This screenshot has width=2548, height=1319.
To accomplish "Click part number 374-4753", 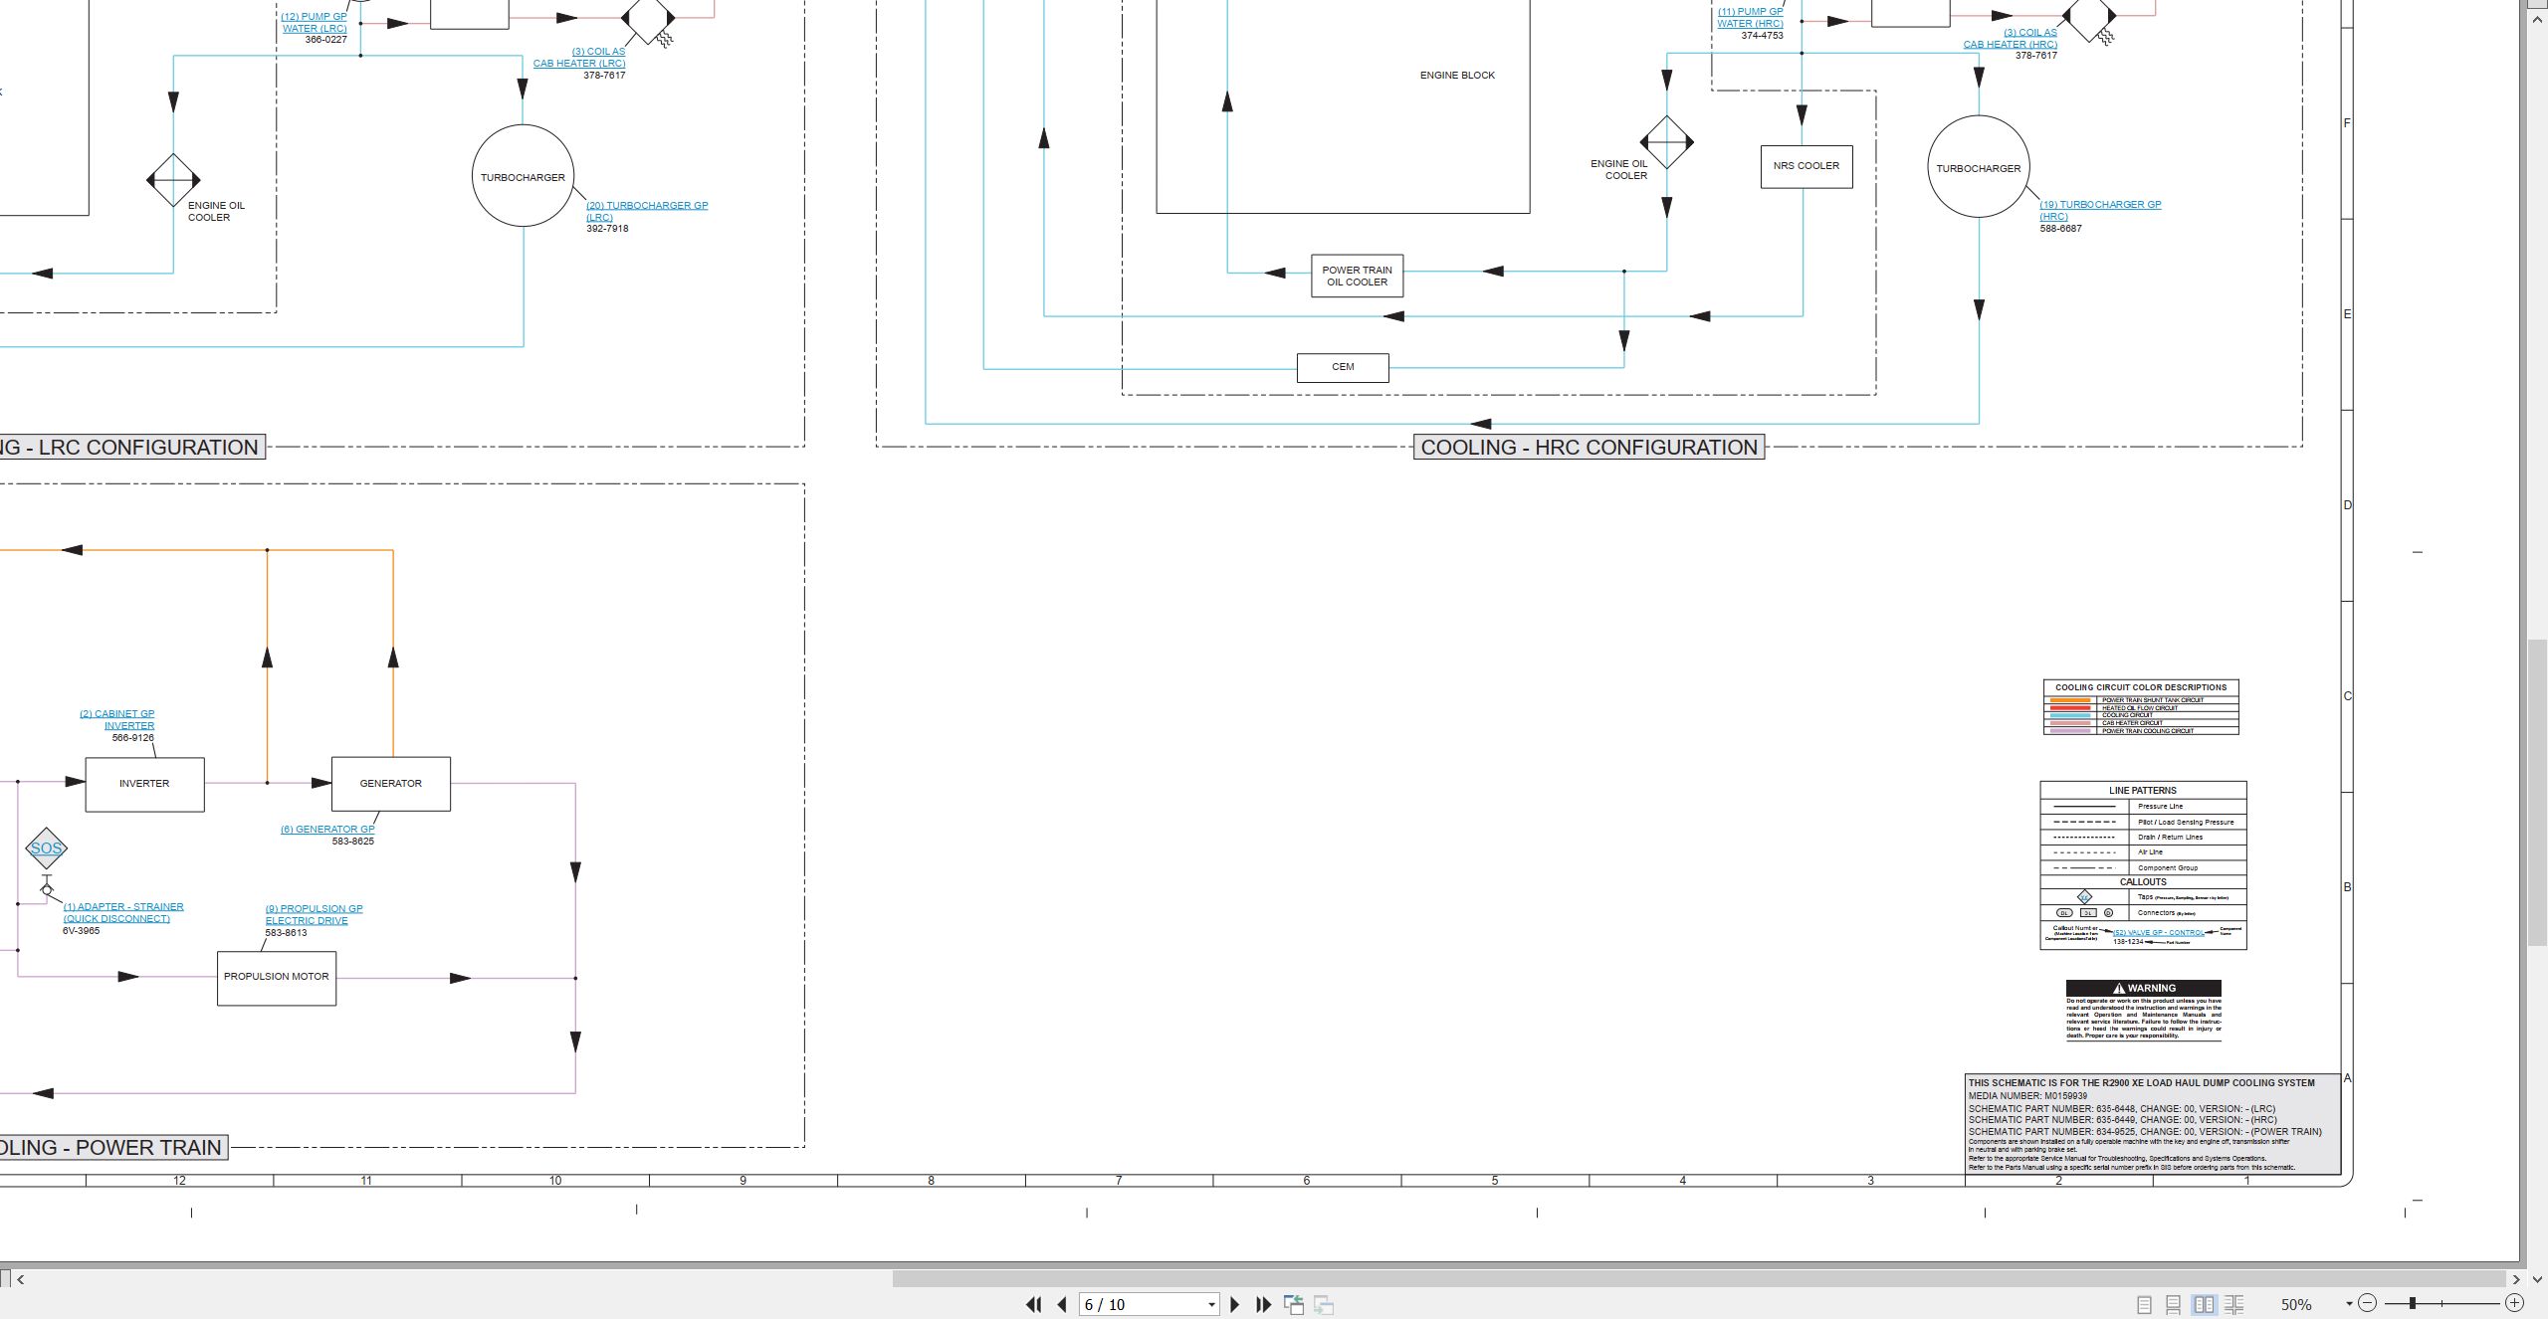I will coord(1763,36).
